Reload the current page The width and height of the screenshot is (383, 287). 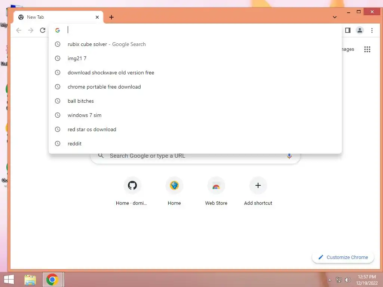(x=43, y=30)
